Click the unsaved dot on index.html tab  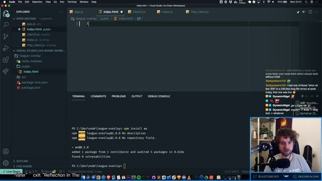tap(122, 12)
